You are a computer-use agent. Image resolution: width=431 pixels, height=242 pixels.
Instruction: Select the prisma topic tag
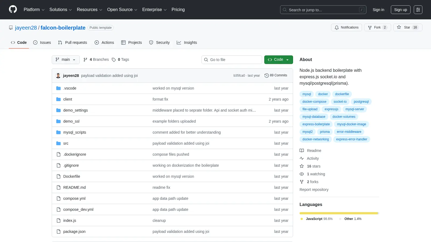pyautogui.click(x=325, y=132)
